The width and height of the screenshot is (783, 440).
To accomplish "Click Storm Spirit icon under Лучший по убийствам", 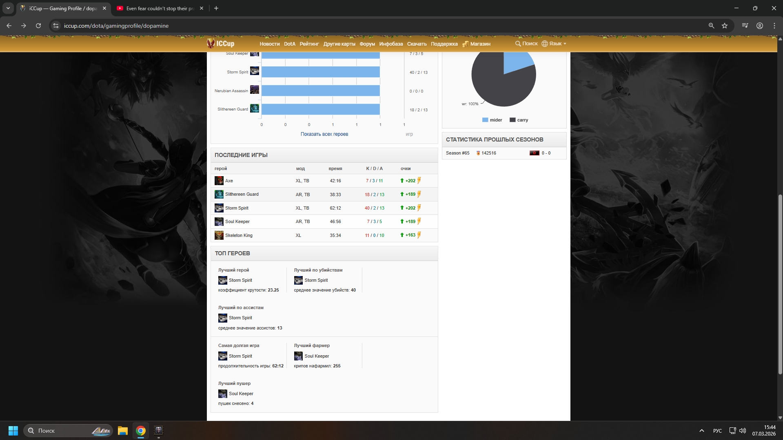I will [x=299, y=280].
